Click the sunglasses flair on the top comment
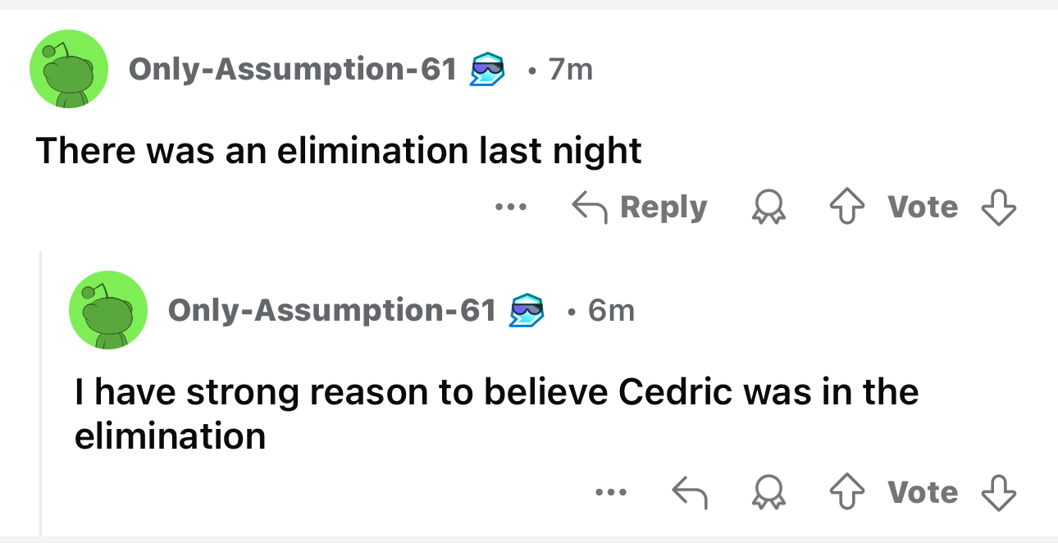 pos(487,71)
